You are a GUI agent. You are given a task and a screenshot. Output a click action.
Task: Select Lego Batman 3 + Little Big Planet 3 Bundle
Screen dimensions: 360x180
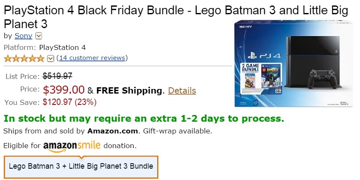tap(81, 166)
